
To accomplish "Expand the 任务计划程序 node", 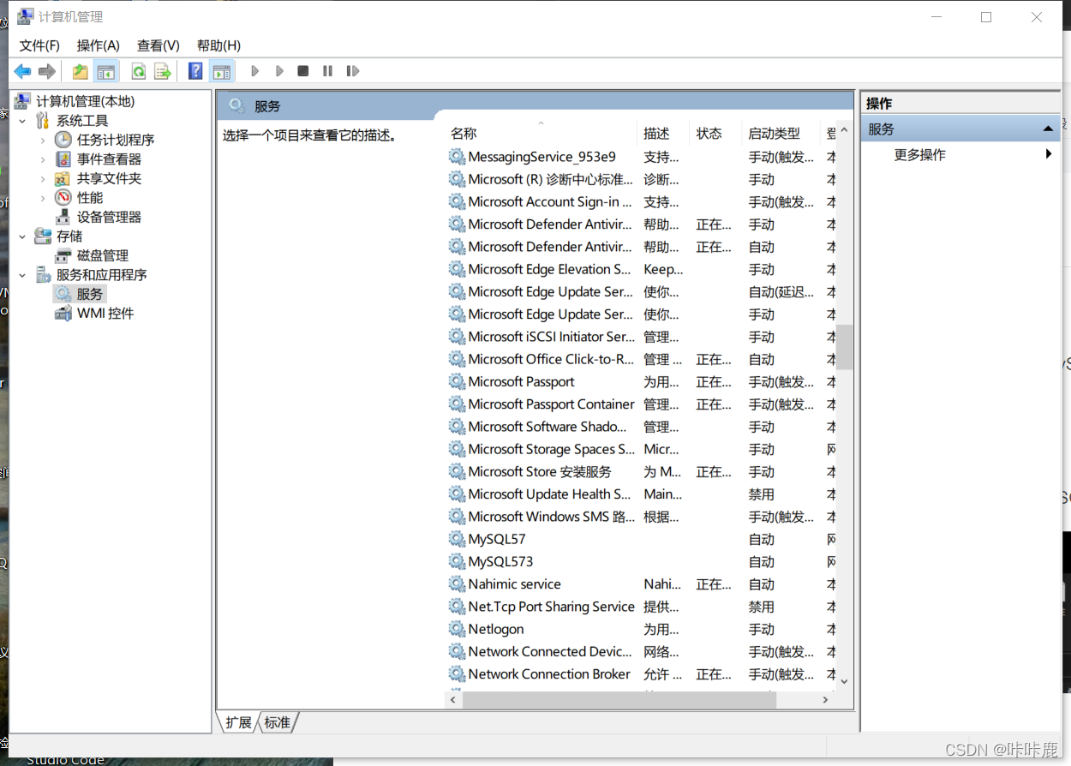I will pos(43,140).
